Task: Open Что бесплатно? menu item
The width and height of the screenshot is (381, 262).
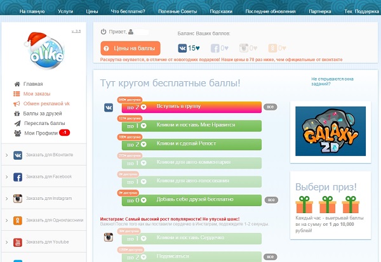Action: [128, 11]
